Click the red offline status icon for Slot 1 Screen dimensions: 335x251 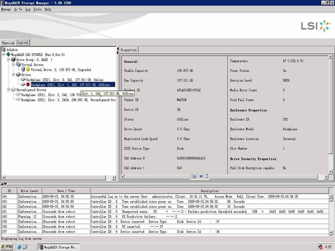pyautogui.click(x=28, y=85)
